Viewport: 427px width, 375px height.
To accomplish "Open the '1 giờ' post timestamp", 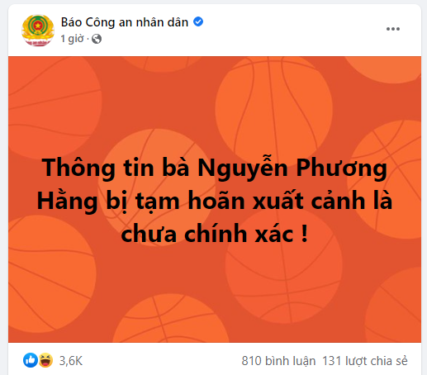I will pos(72,39).
